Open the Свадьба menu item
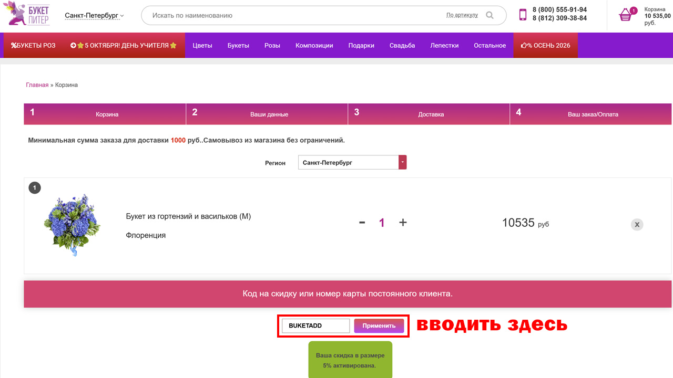This screenshot has height=378, width=673. (x=402, y=45)
